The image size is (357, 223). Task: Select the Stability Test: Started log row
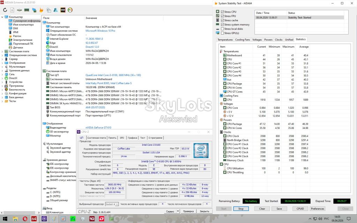click(299, 17)
